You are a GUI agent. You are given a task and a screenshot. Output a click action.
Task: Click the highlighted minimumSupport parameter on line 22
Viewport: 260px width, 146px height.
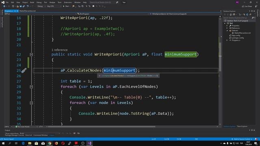click(180, 54)
